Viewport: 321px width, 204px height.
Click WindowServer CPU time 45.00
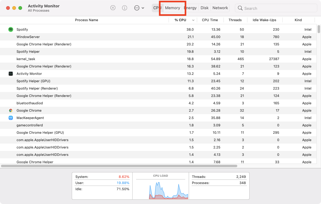[216, 37]
